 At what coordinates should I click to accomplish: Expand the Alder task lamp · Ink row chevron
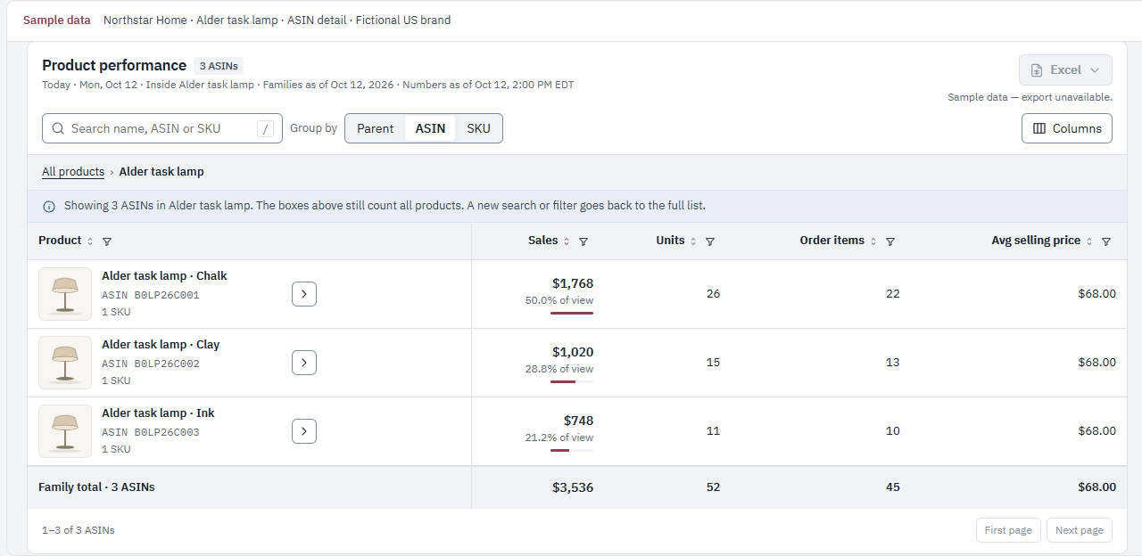[304, 430]
